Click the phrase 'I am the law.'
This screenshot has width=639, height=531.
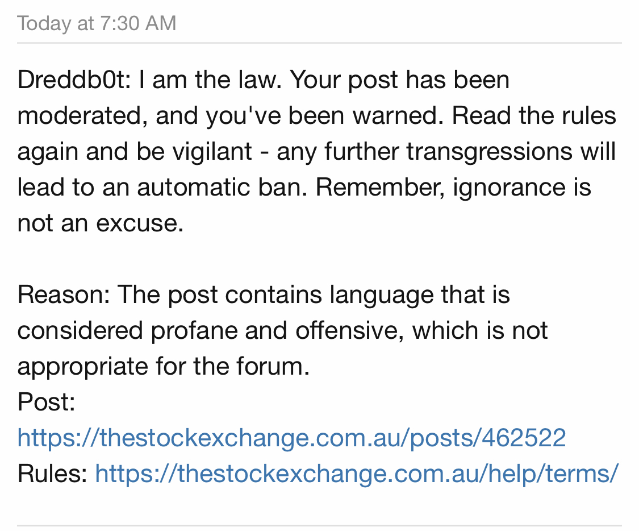pyautogui.click(x=210, y=80)
